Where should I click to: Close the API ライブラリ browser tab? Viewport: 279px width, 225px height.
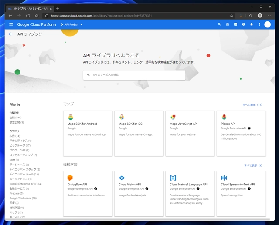[51, 9]
